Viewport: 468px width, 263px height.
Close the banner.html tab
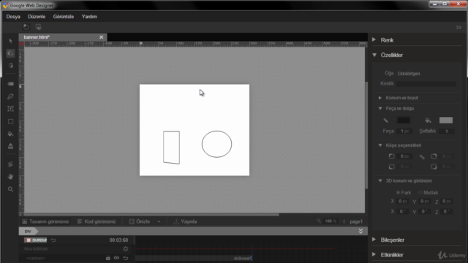102,37
